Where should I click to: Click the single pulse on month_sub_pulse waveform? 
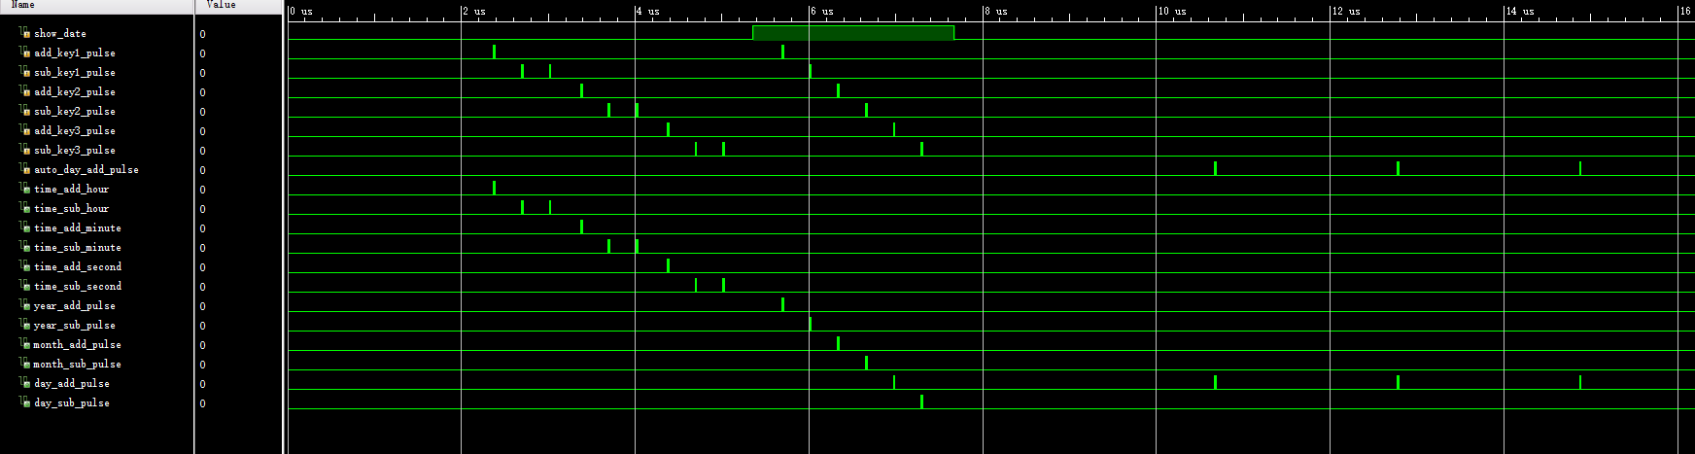pos(866,363)
